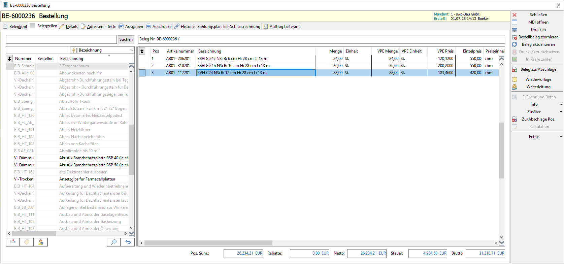Click the leftmost icon button below the article list

point(12,242)
